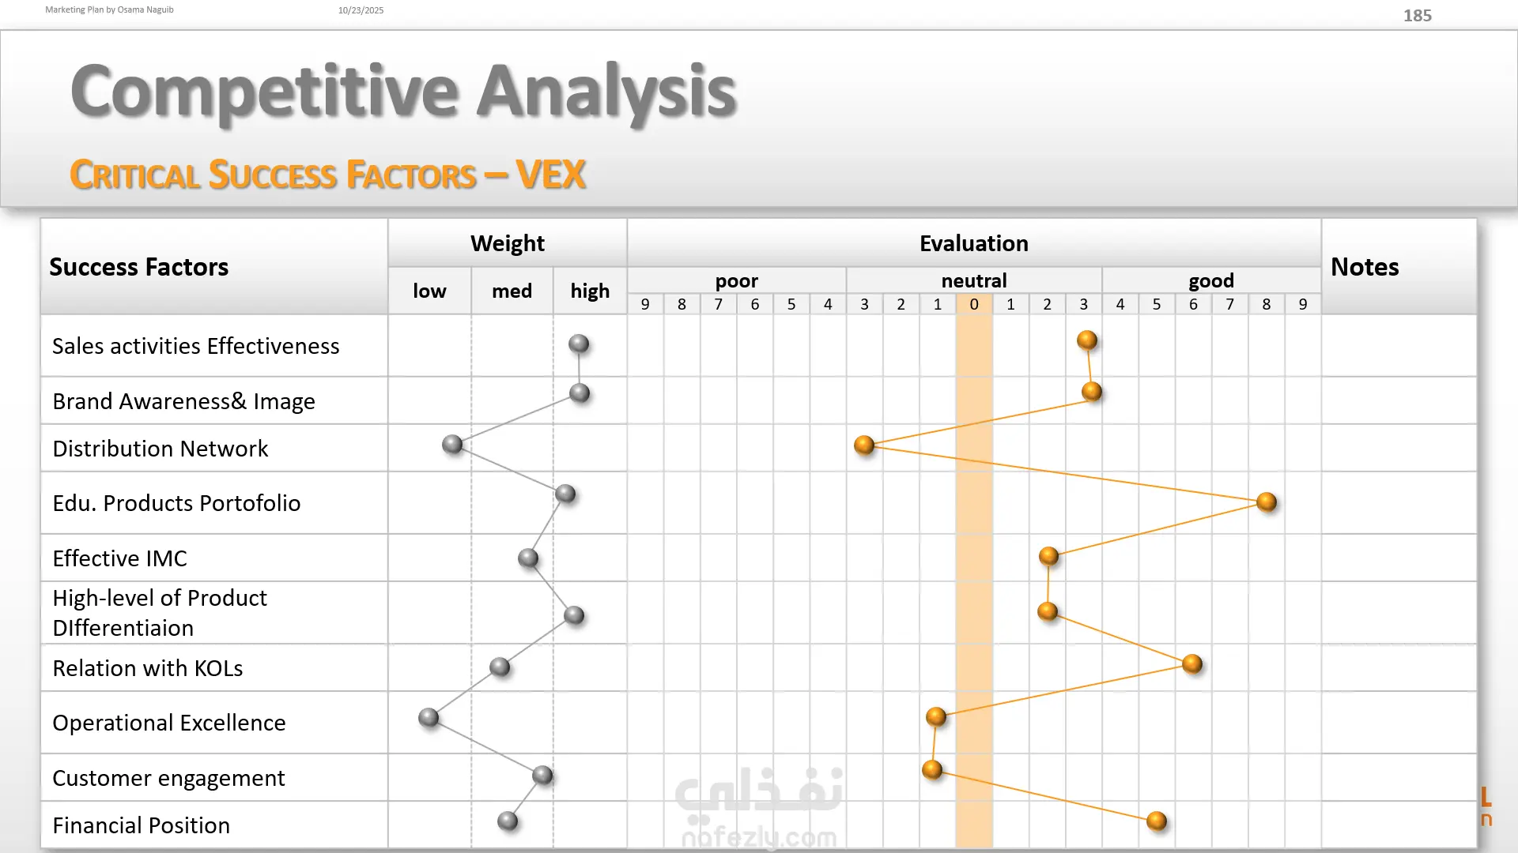
Task: Click the slide number 185
Action: pos(1417,16)
